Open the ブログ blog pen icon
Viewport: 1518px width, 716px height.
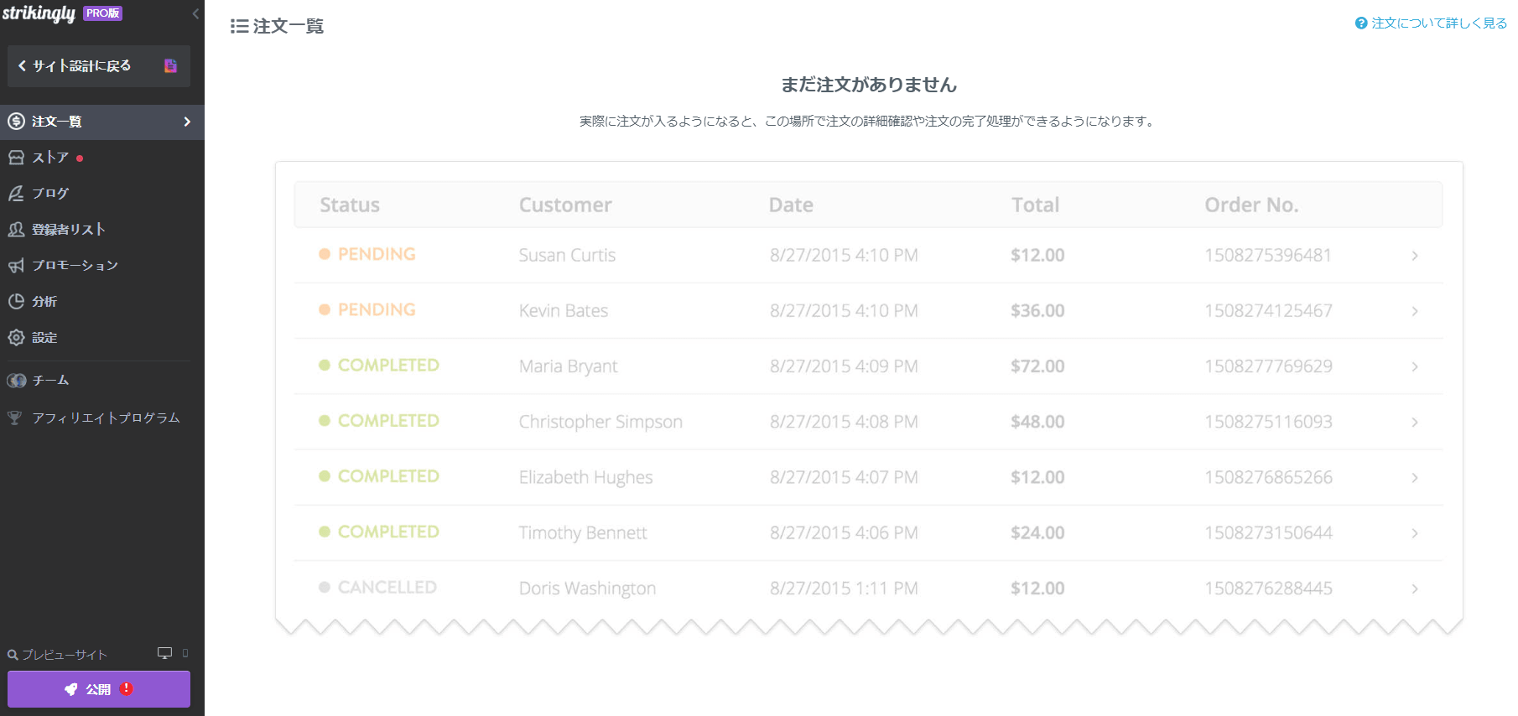click(x=16, y=194)
